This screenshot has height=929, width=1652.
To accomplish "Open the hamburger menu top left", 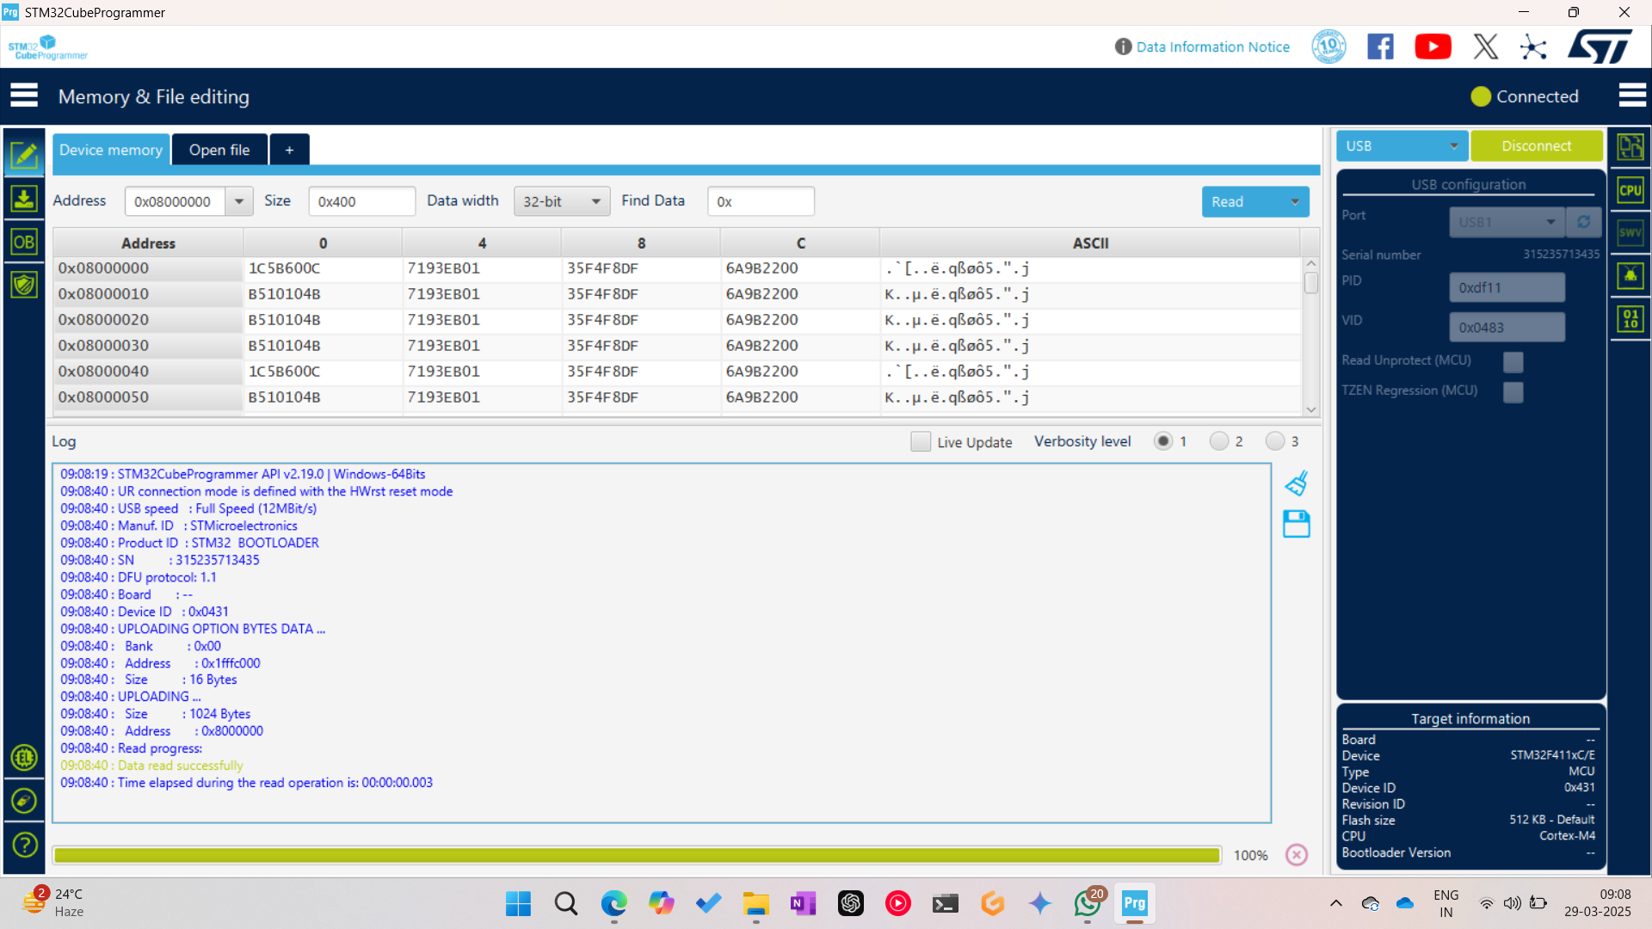I will pos(24,95).
